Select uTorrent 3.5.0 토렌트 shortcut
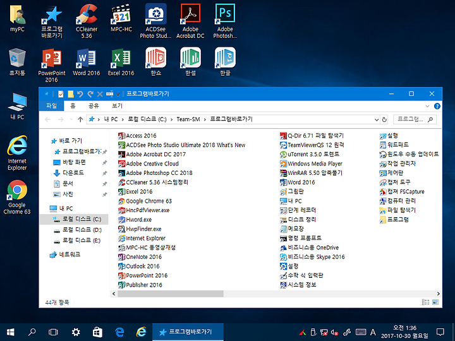This screenshot has height=341, width=455. [310, 154]
